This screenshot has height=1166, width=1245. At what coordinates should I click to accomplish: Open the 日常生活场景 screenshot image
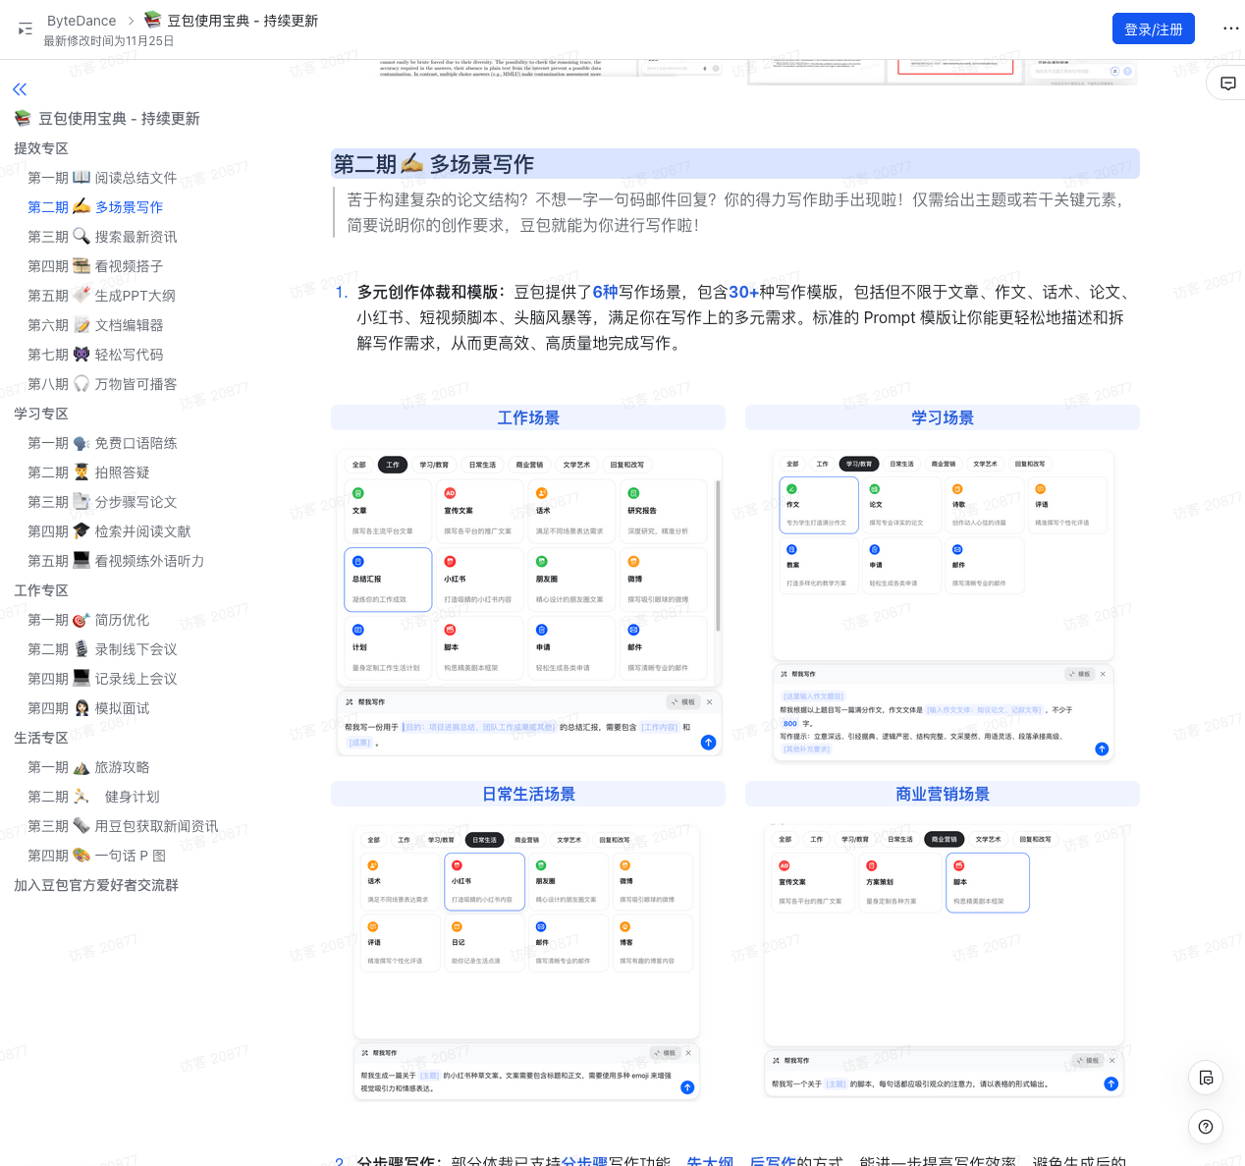(527, 964)
